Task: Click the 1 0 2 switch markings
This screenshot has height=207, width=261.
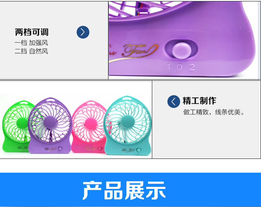Action: (180, 67)
